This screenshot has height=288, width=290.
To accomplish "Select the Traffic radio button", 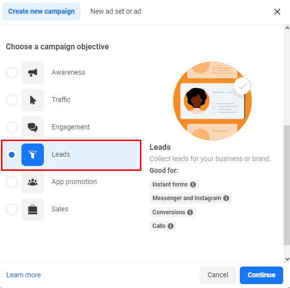I will pyautogui.click(x=12, y=100).
